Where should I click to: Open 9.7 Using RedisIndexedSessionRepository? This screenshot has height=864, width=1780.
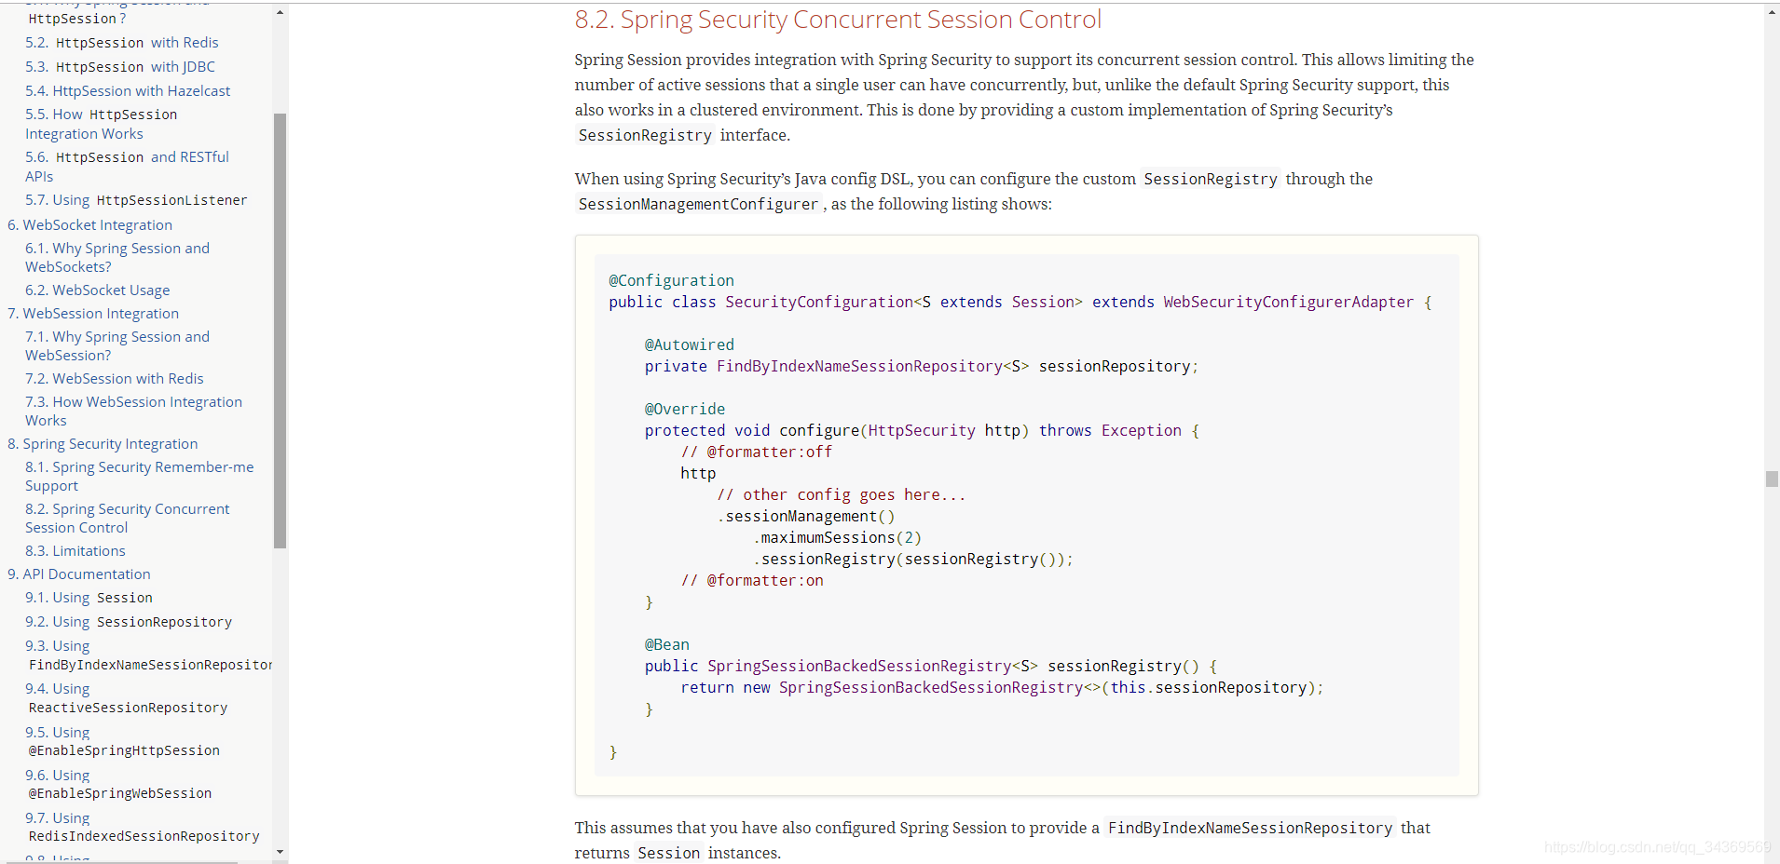(x=143, y=827)
